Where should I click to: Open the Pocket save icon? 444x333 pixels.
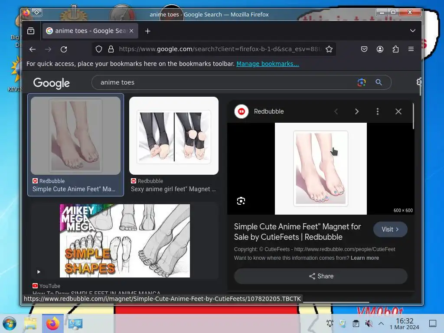[364, 49]
